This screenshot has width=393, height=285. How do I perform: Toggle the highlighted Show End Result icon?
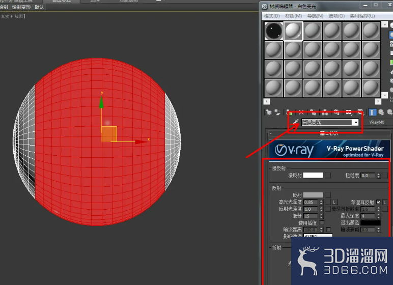[x=373, y=112]
